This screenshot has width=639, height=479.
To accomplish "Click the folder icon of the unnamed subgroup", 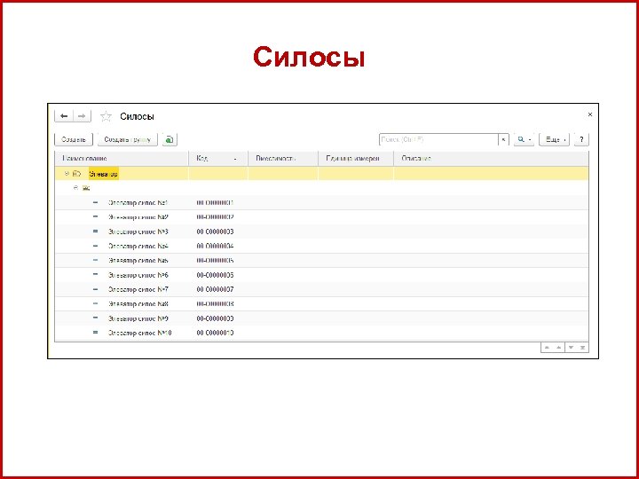I will pyautogui.click(x=86, y=188).
